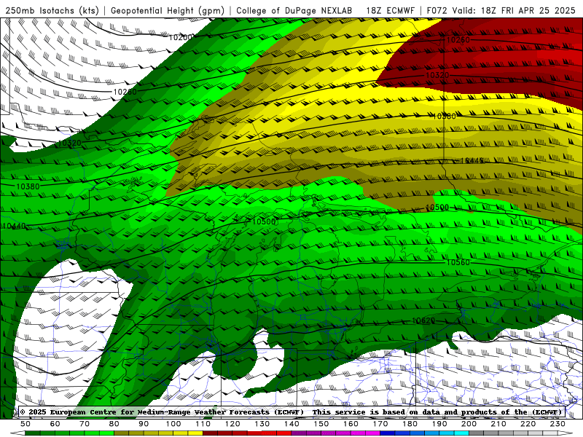
Task: Click the 120 value on color scale
Action: click(x=232, y=424)
